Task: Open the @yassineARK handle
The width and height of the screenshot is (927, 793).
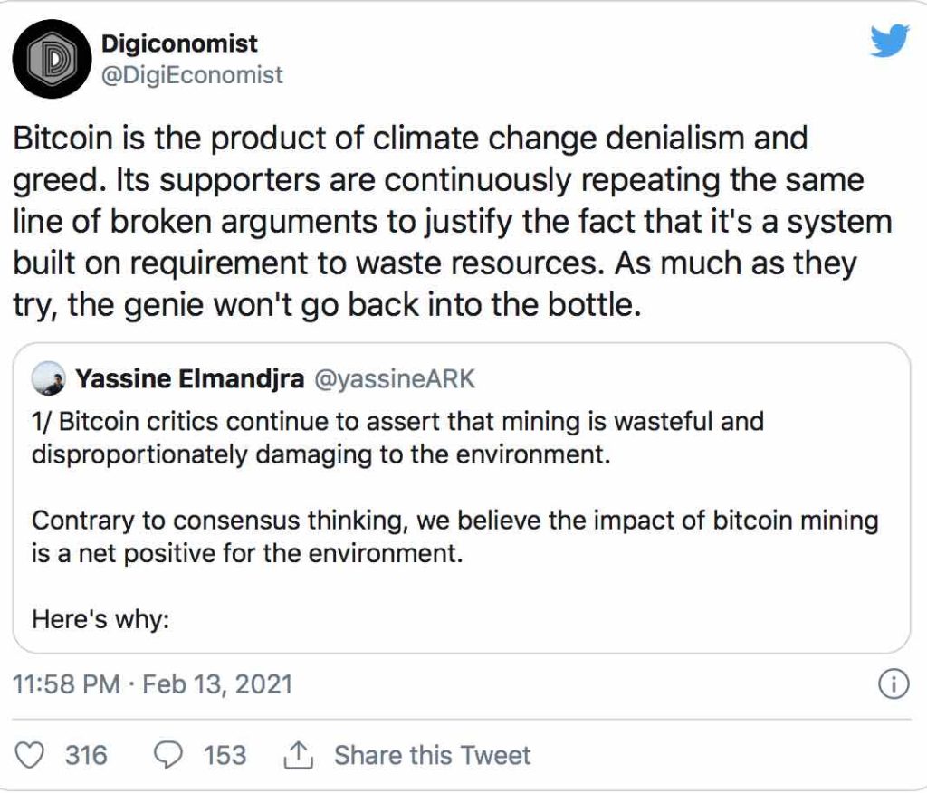Action: click(x=394, y=379)
